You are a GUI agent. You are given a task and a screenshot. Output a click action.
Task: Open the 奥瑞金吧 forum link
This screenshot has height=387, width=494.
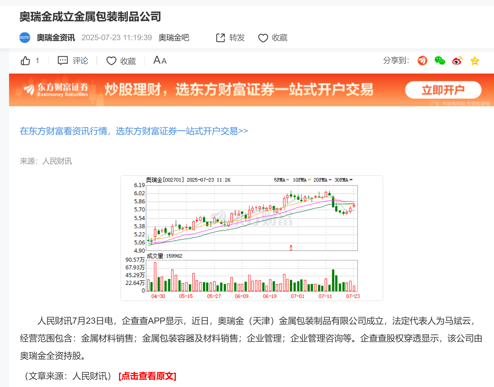[174, 38]
